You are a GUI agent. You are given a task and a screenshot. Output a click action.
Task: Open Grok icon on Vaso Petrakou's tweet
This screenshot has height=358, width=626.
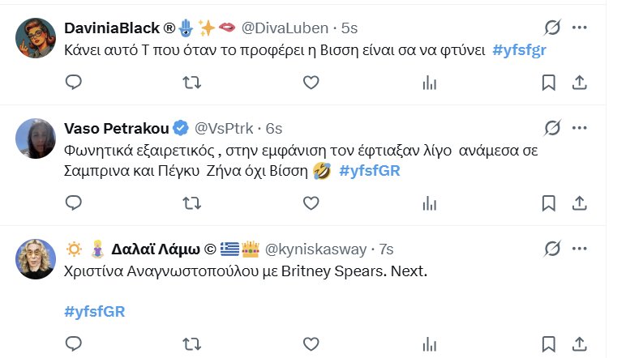(552, 128)
